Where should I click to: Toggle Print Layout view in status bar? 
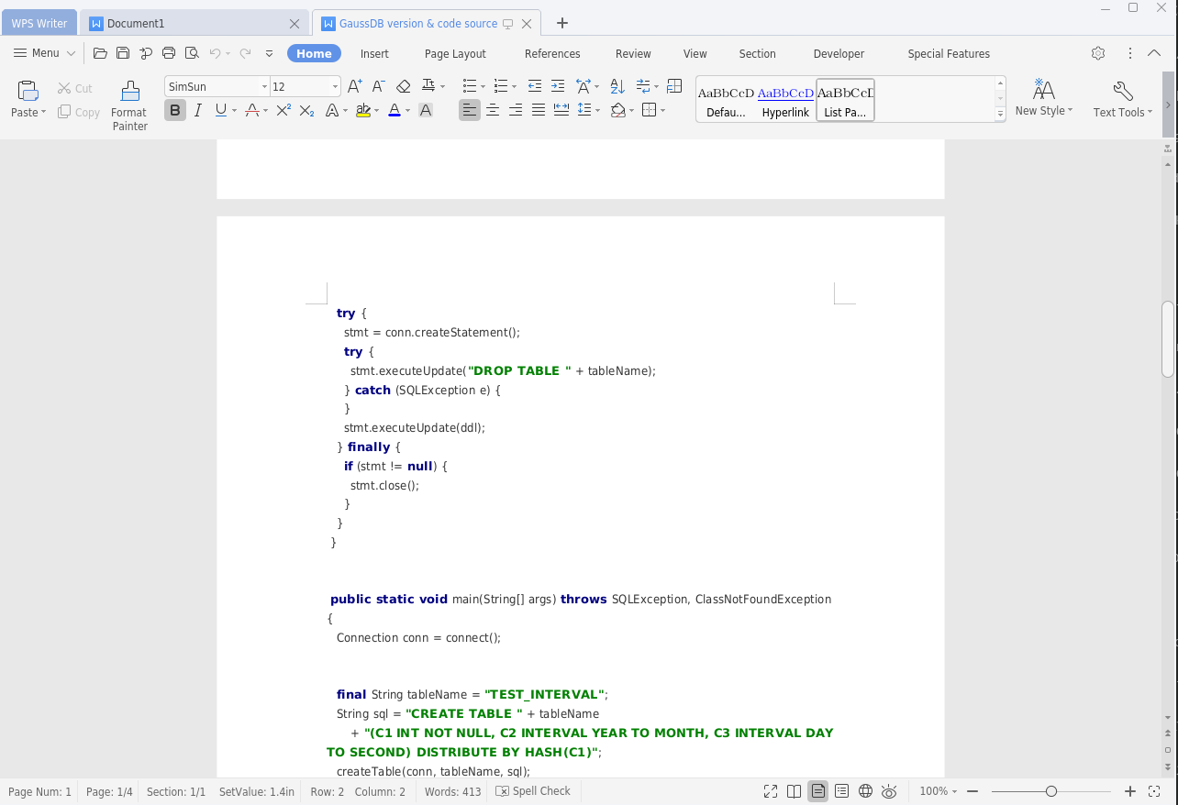tap(817, 791)
